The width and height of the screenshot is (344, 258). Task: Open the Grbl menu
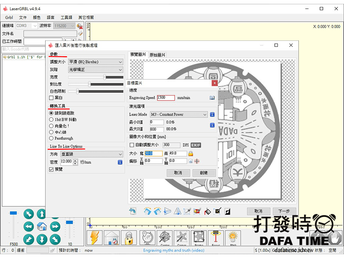coord(9,18)
